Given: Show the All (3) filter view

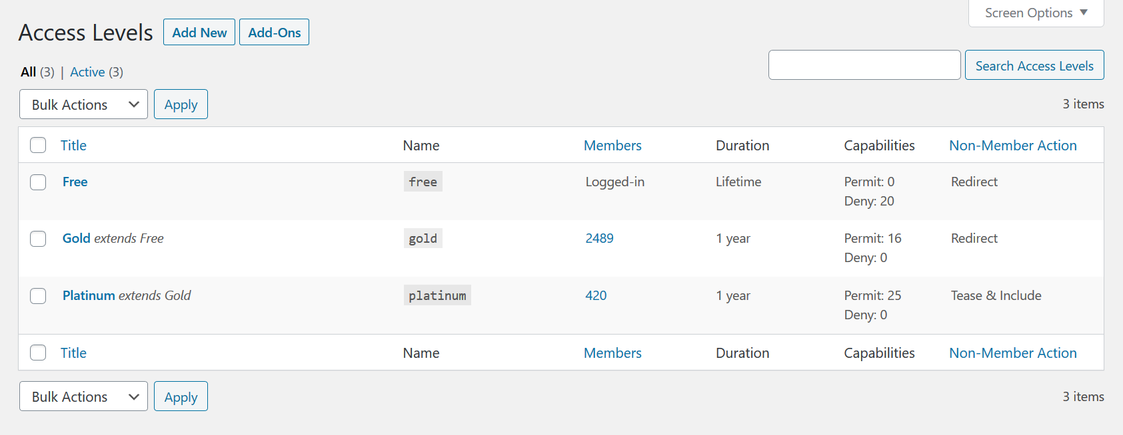Looking at the screenshot, I should (x=37, y=72).
